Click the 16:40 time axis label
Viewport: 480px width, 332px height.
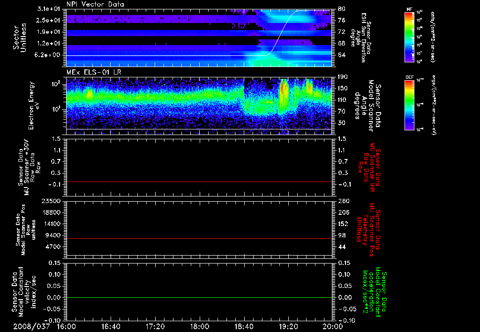[x=111, y=326]
